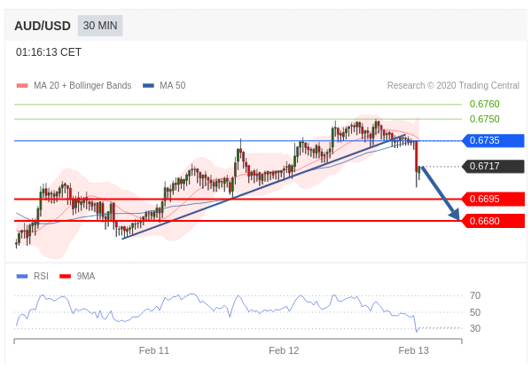Click the Feb 12 date marker

[284, 350]
